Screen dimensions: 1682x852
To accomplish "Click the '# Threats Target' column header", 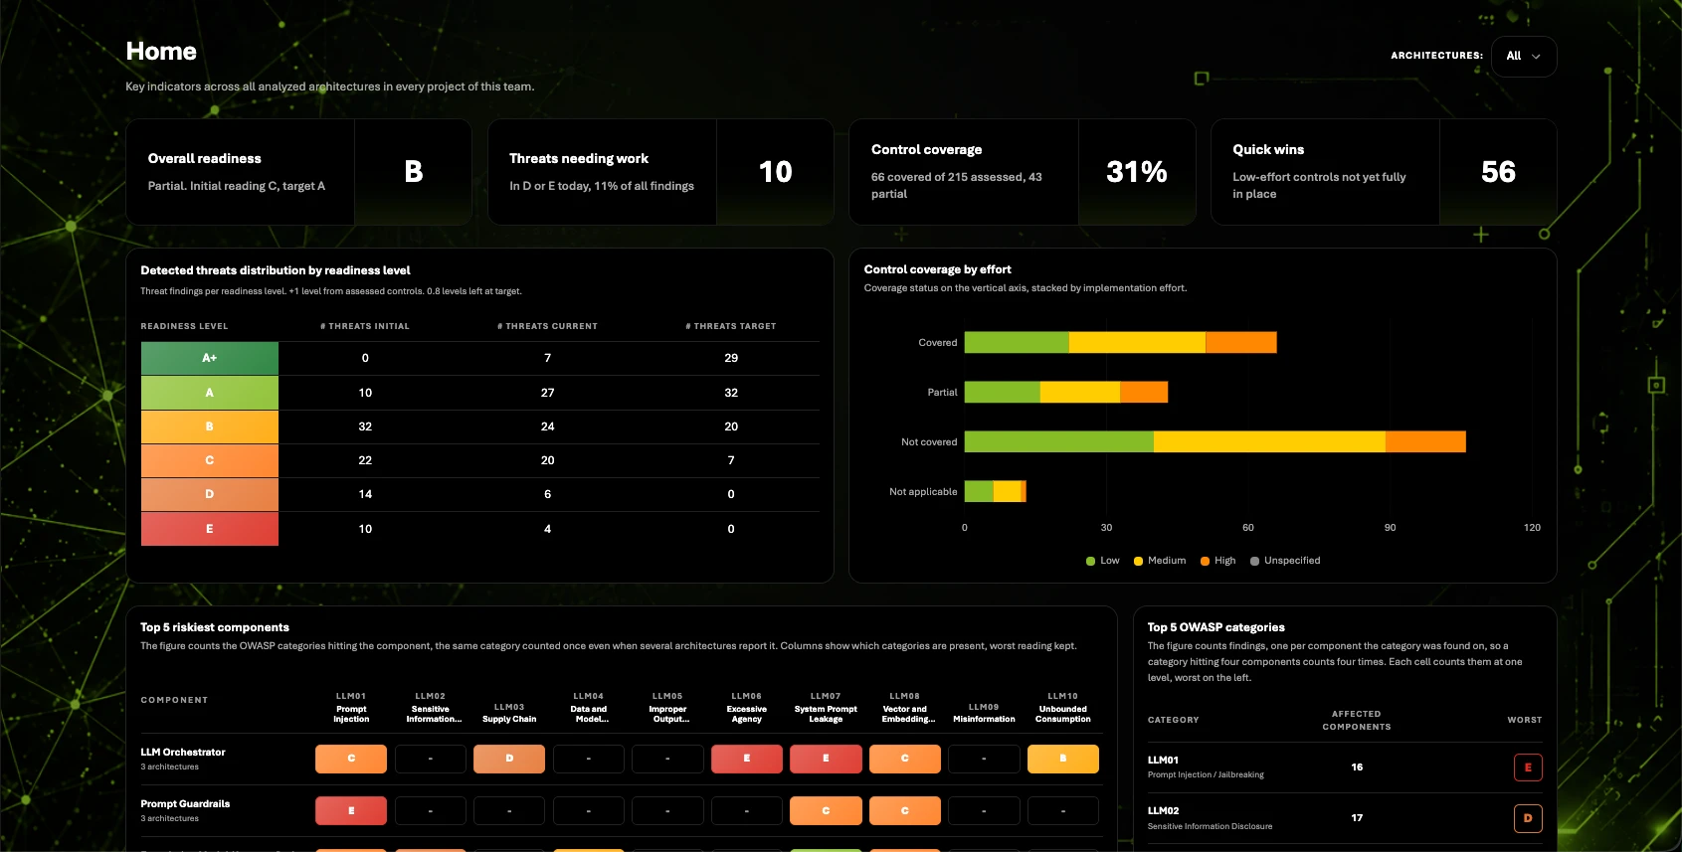I will 731,326.
